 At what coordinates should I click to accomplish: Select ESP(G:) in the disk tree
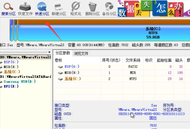11,62
